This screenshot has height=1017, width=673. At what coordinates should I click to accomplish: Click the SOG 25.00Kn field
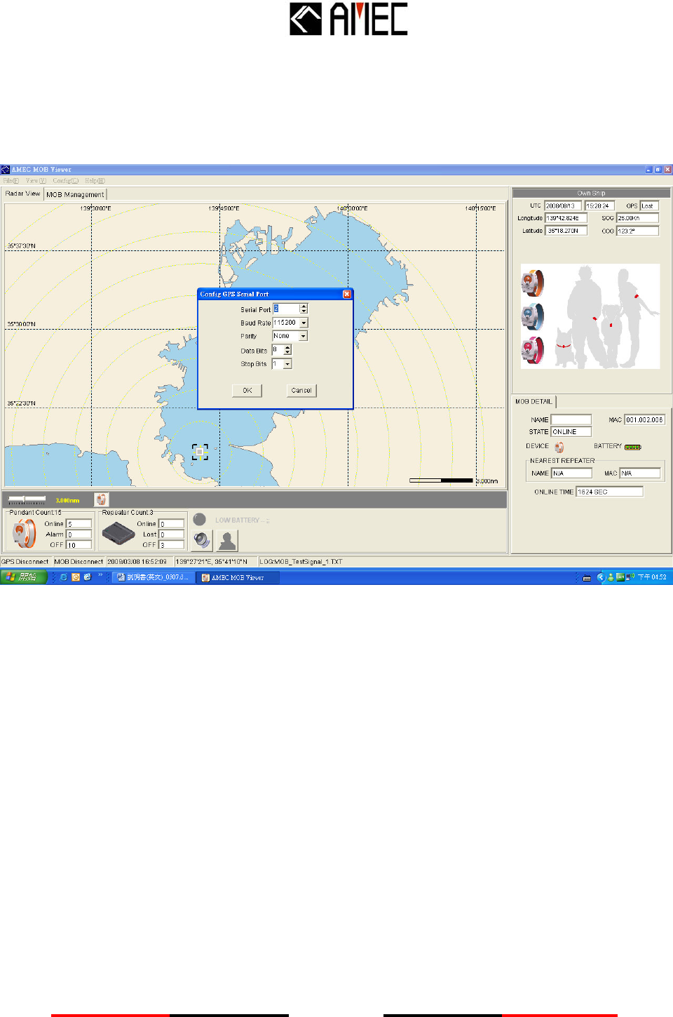637,218
